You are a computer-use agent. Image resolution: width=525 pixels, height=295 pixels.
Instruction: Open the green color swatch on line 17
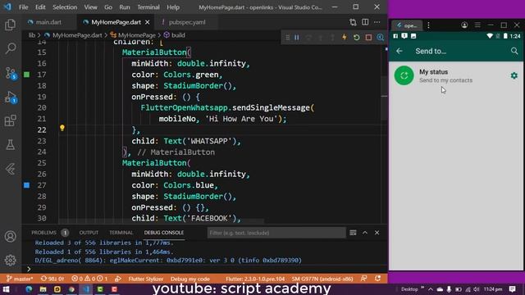click(x=27, y=75)
